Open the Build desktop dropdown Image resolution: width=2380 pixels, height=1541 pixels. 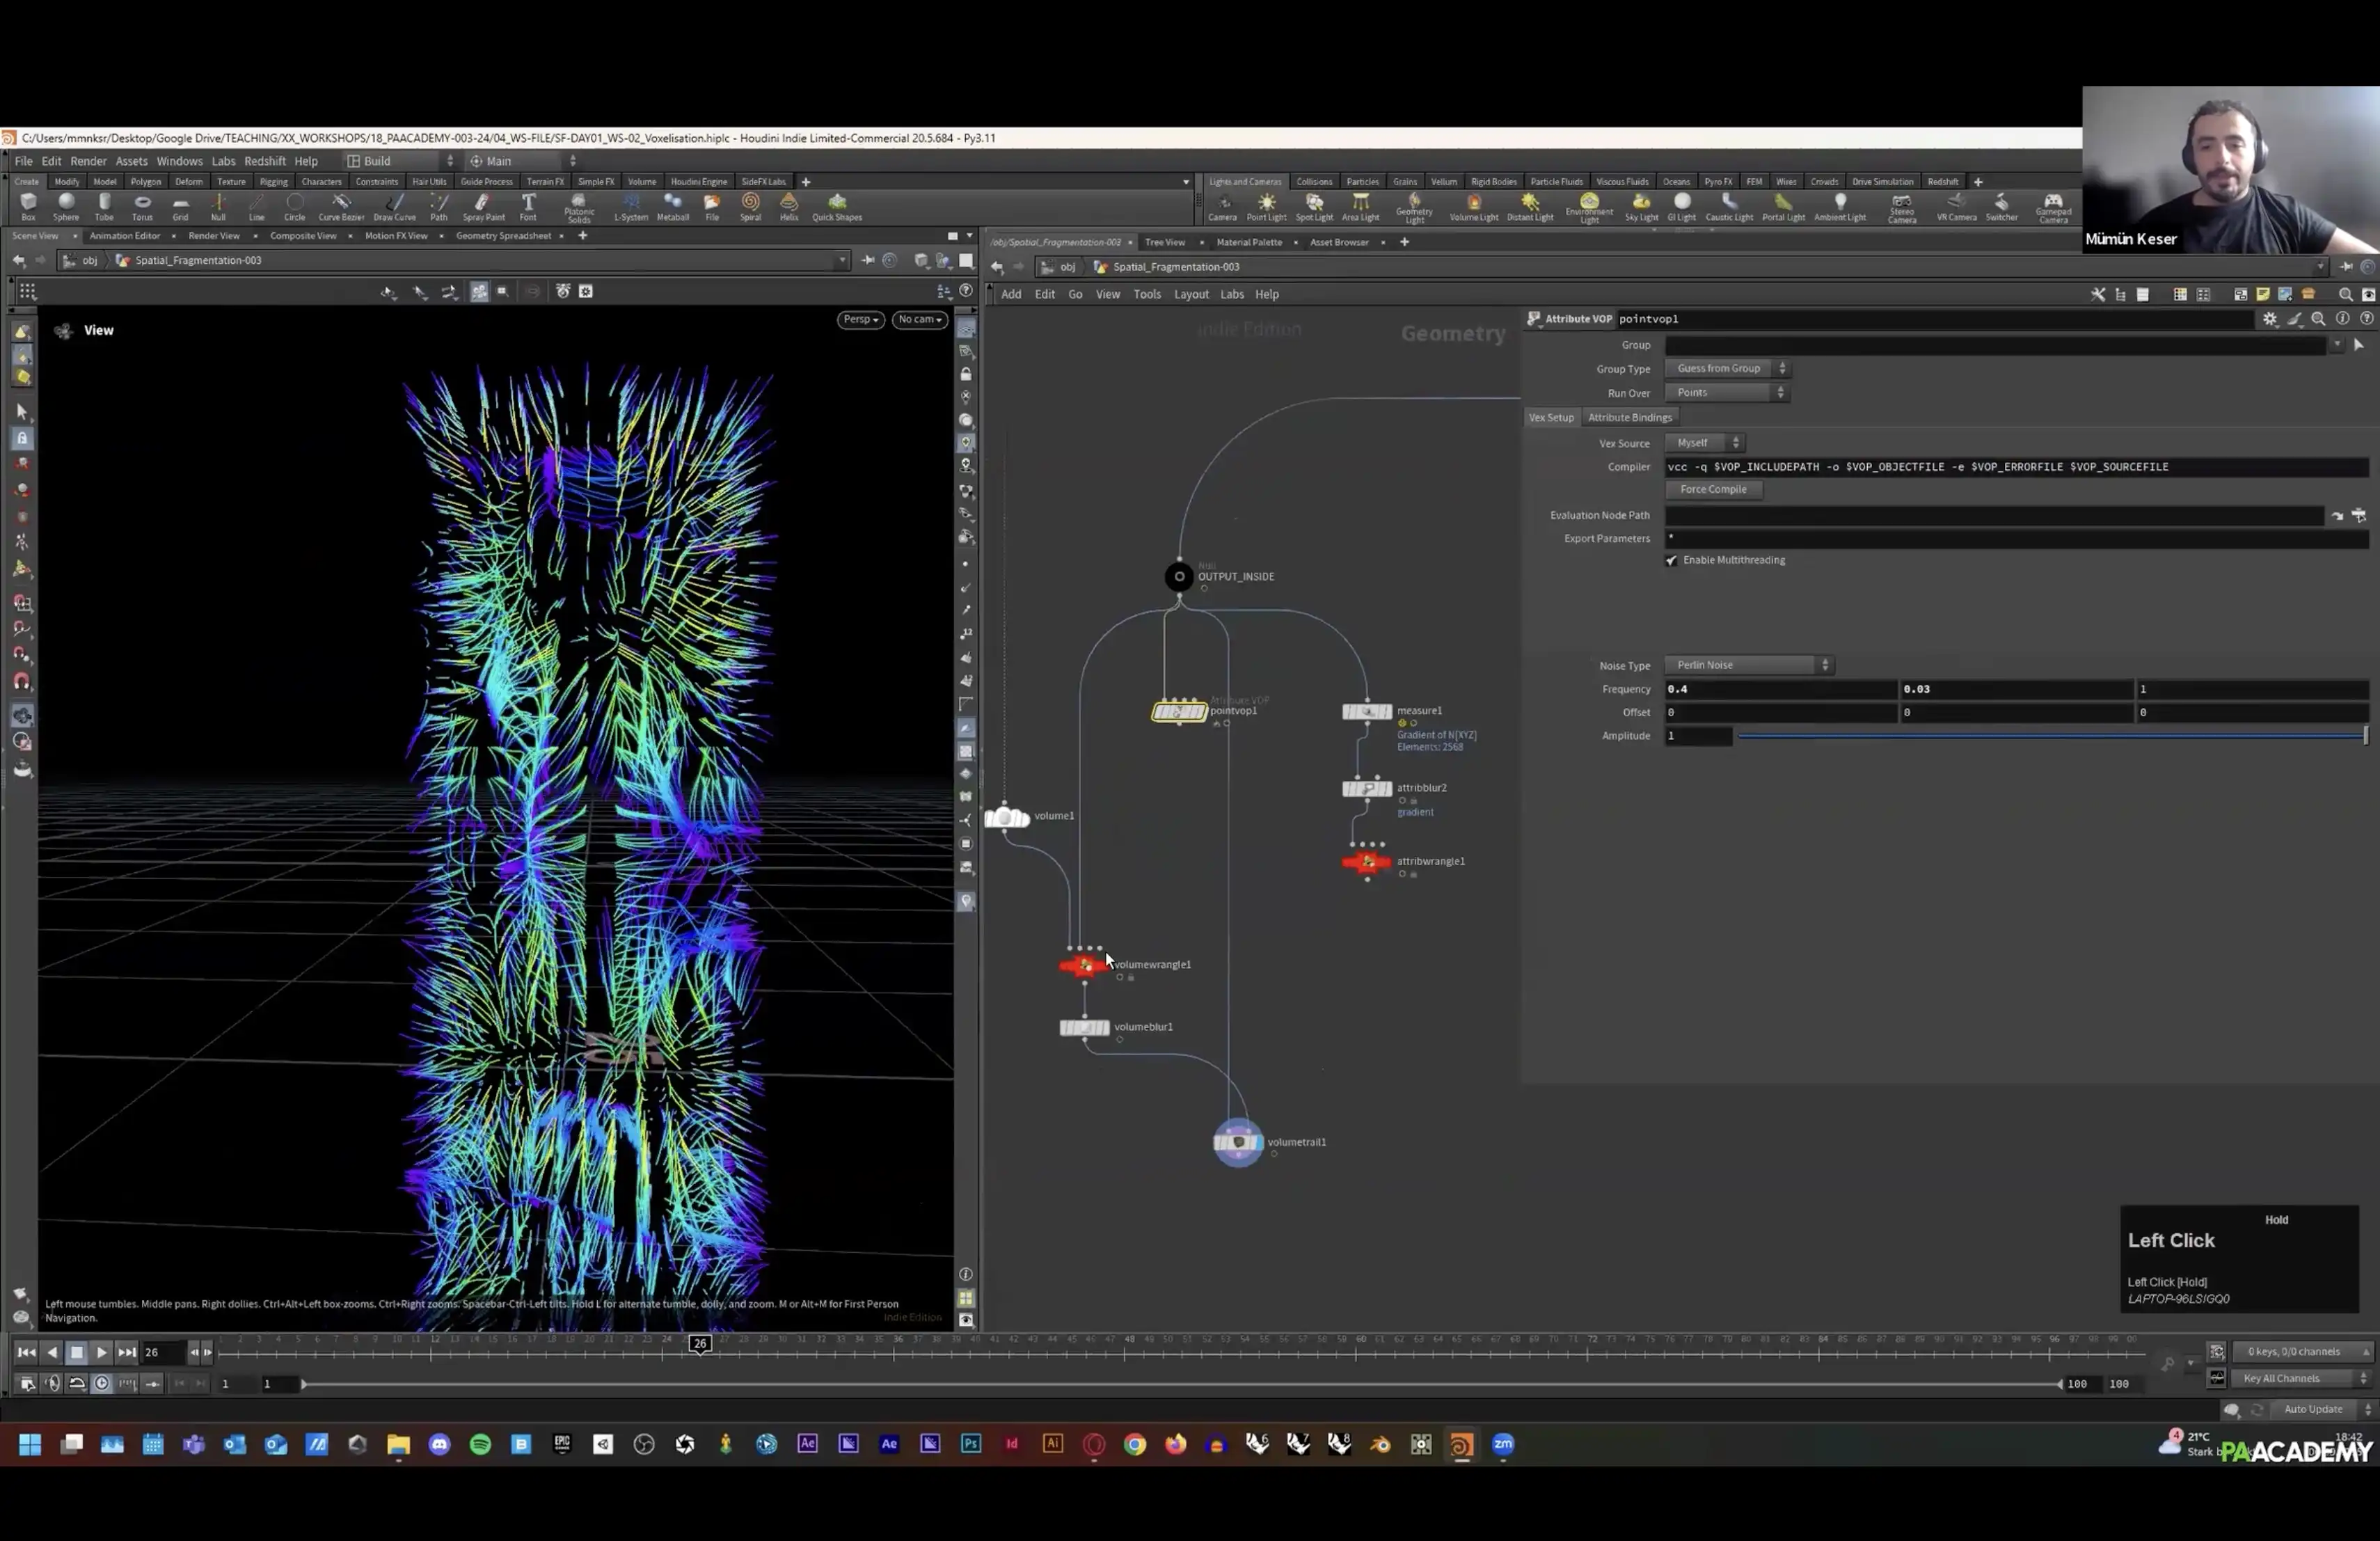[x=400, y=161]
